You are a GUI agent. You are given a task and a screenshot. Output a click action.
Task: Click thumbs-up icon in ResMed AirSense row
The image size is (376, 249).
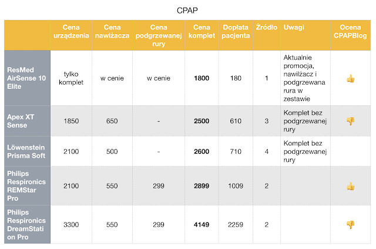click(350, 78)
